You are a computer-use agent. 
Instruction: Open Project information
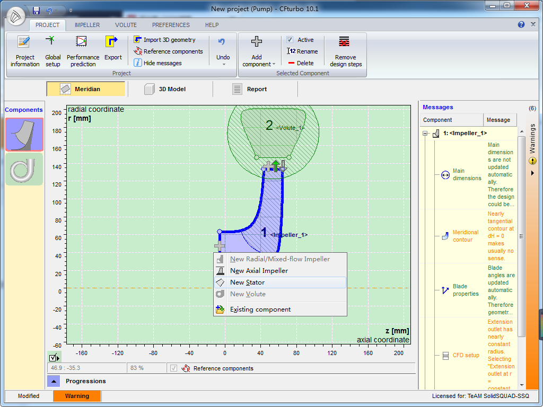point(24,51)
